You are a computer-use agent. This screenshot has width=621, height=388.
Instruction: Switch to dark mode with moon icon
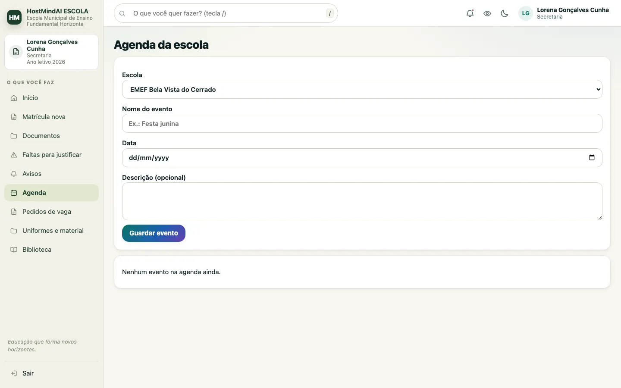pos(505,13)
